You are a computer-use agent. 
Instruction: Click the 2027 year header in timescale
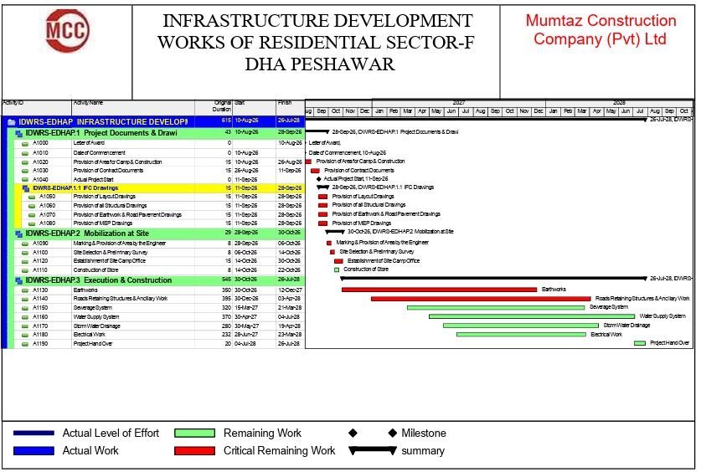459,103
